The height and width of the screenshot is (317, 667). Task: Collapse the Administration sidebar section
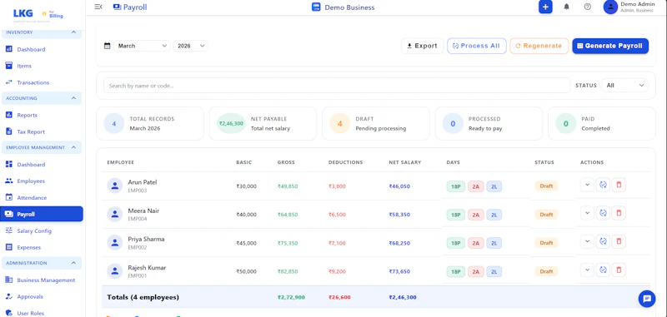(42, 263)
